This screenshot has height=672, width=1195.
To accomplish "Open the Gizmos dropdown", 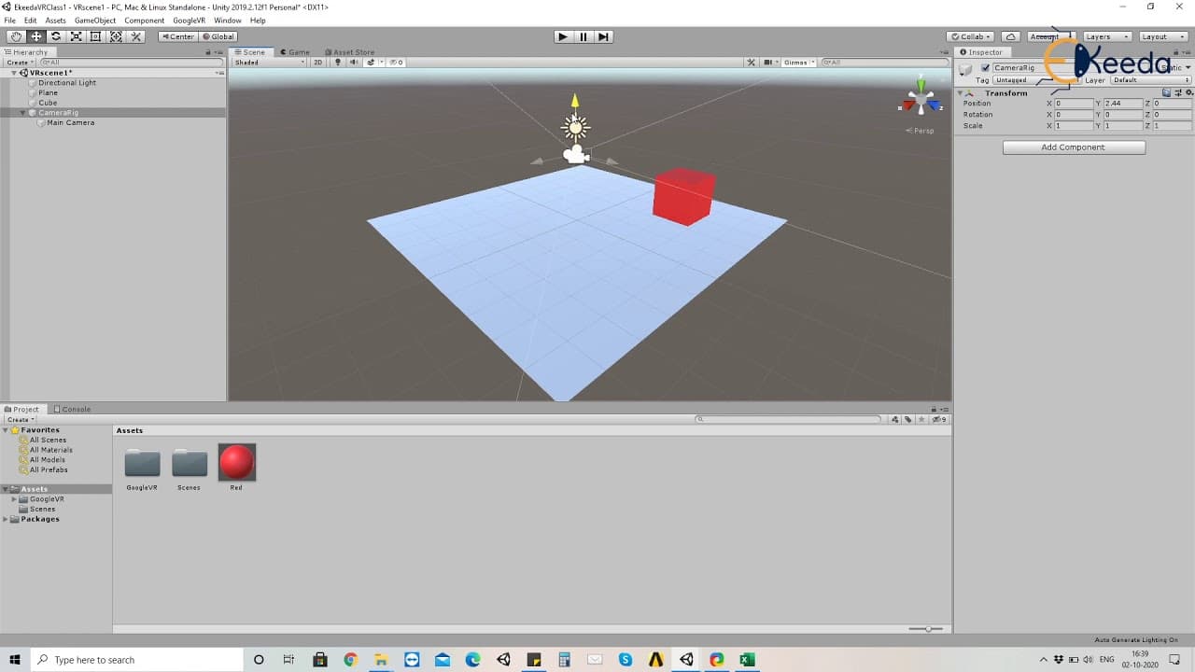I will pos(799,63).
